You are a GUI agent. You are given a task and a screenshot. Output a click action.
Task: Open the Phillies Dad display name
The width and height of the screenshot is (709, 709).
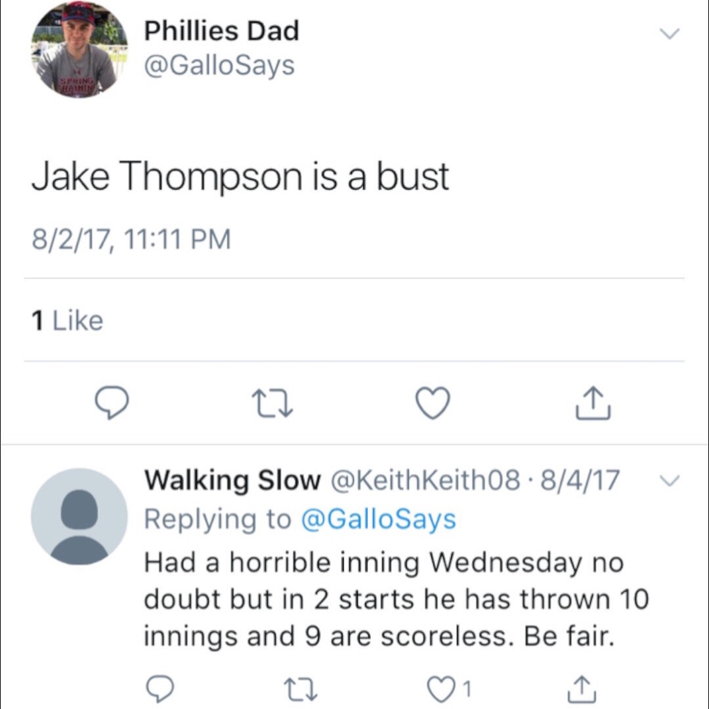(x=222, y=31)
